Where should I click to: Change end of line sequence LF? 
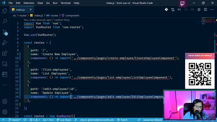pos(139,120)
